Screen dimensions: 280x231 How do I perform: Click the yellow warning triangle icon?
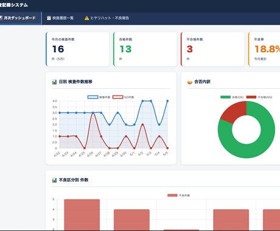pyautogui.click(x=86, y=18)
